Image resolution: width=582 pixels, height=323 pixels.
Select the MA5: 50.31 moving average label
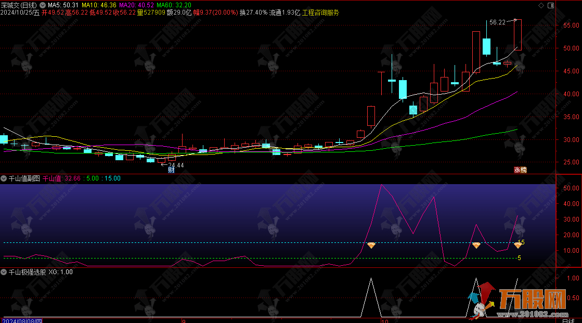tap(63, 5)
